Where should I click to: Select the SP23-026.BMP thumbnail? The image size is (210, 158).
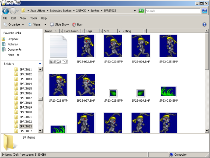(x=58, y=85)
